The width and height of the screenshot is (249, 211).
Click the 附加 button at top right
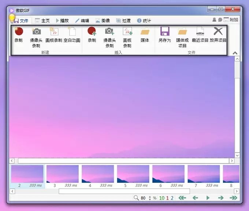click(231, 20)
